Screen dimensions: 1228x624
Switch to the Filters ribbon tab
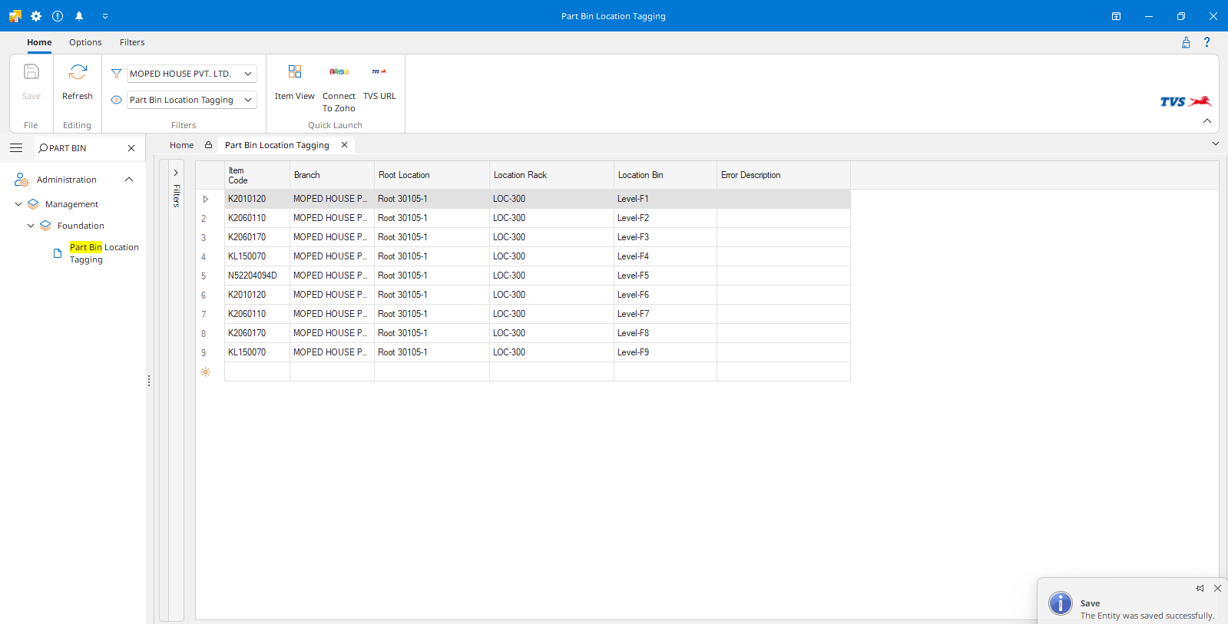click(x=132, y=42)
